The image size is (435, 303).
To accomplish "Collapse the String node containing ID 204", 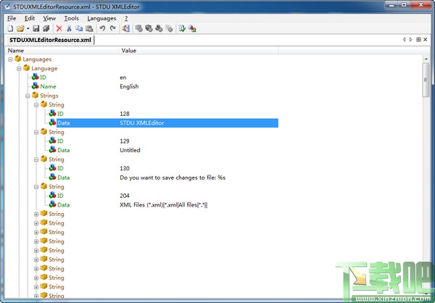I will tap(36, 187).
